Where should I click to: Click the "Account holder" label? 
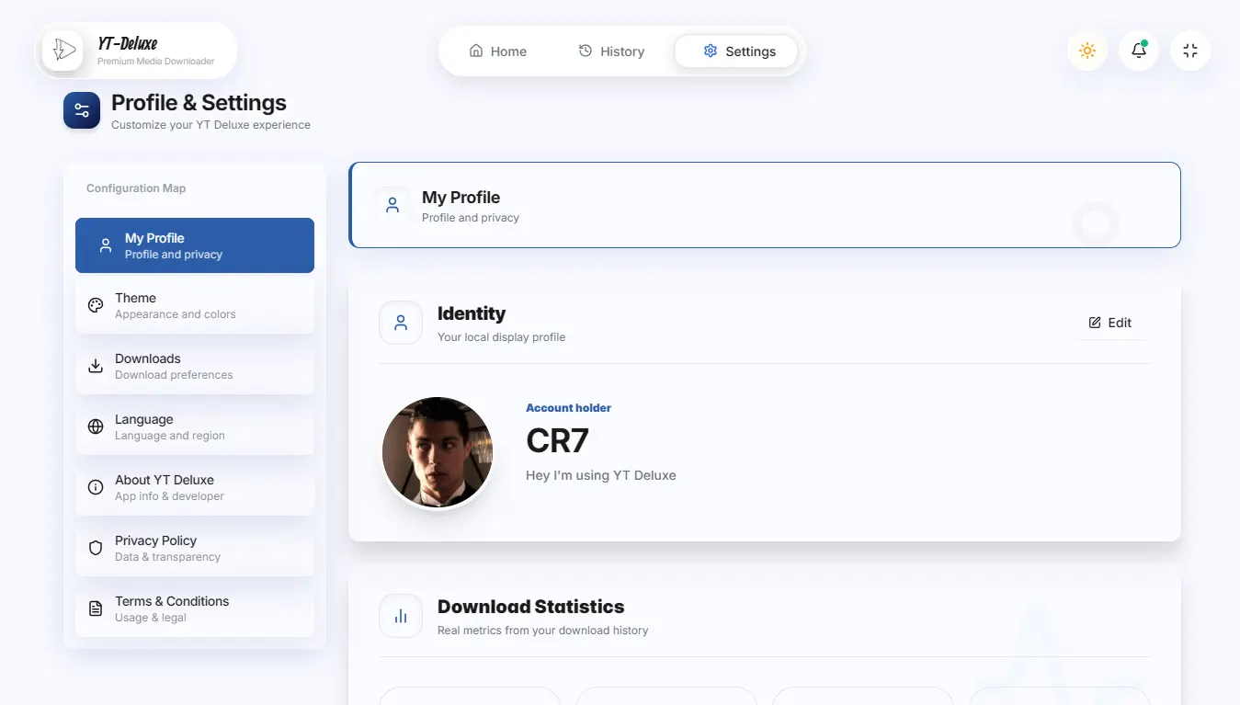pos(568,408)
